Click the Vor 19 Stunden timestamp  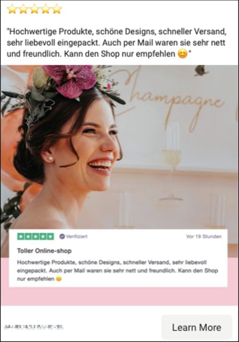[204, 236]
